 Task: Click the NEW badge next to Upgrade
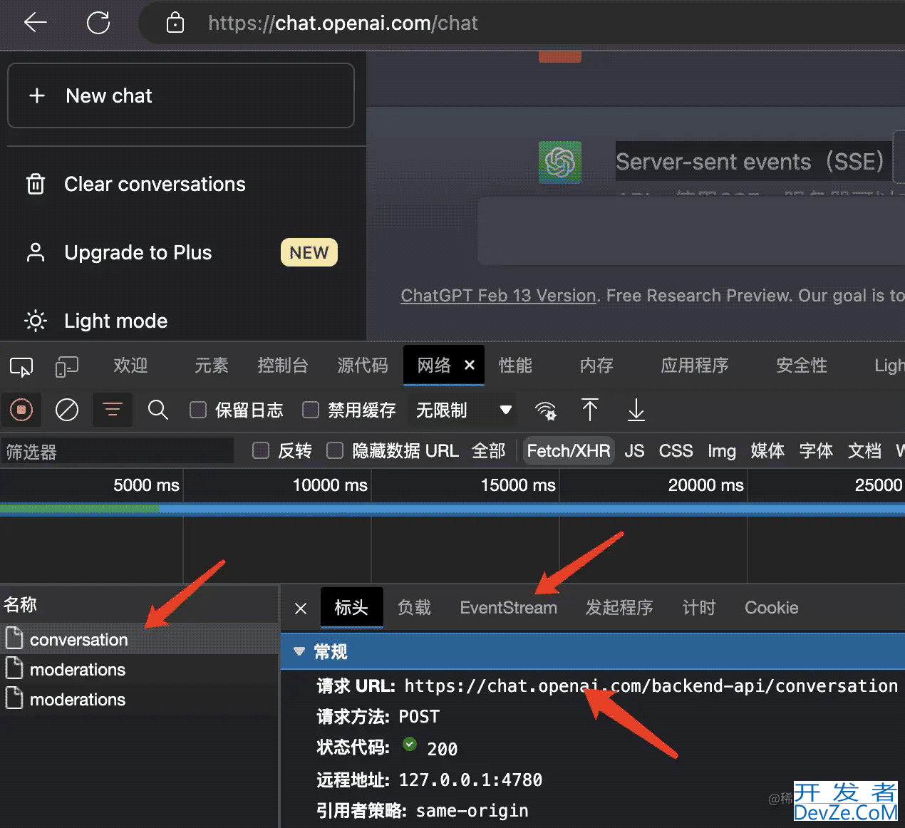[x=309, y=252]
